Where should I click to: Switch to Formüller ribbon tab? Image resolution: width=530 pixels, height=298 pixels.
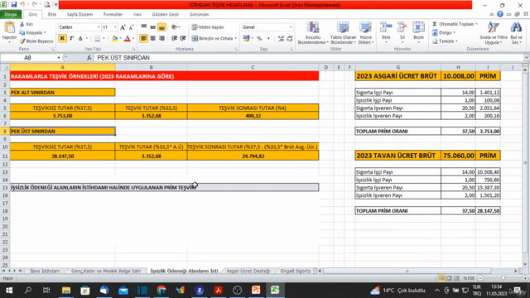(113, 15)
